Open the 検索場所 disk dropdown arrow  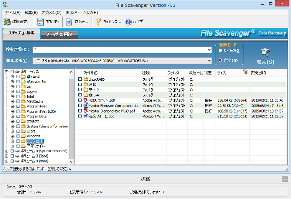click(x=209, y=61)
